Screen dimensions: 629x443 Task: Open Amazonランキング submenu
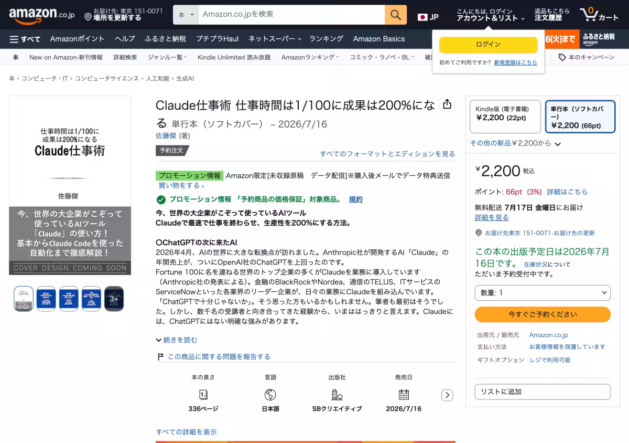tap(310, 57)
